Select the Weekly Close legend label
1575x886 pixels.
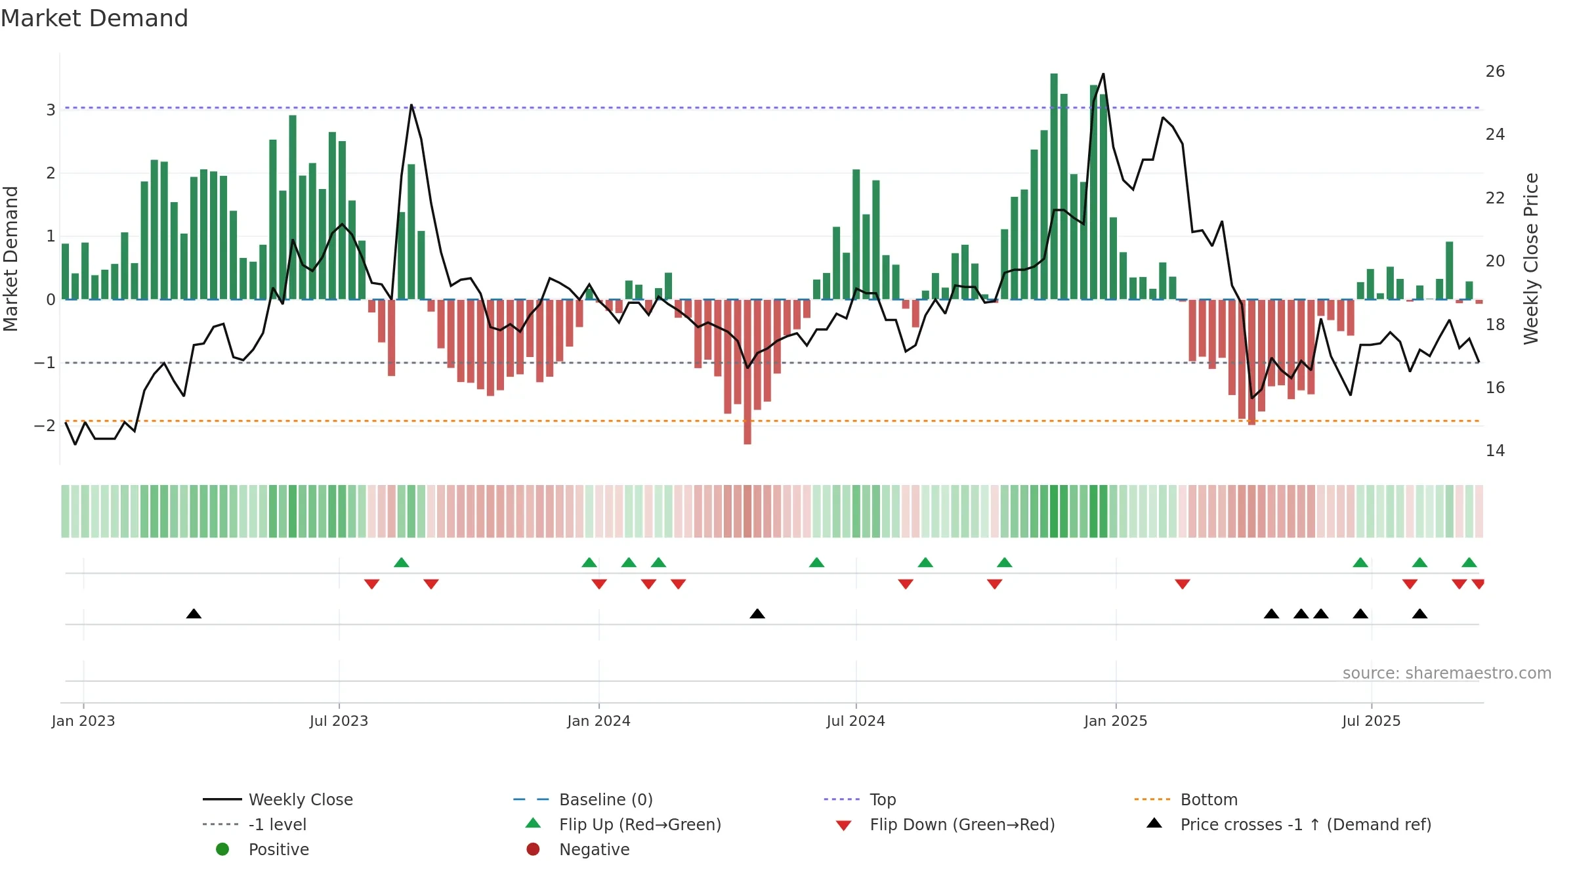(x=301, y=800)
